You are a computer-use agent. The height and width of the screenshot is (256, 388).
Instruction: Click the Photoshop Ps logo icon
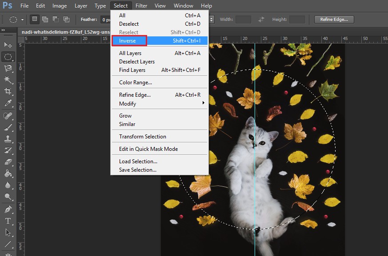click(7, 5)
